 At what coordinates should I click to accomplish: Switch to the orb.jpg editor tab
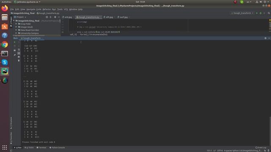click(68, 17)
